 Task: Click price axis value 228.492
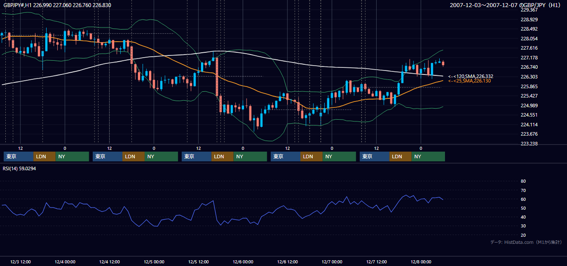pos(529,29)
